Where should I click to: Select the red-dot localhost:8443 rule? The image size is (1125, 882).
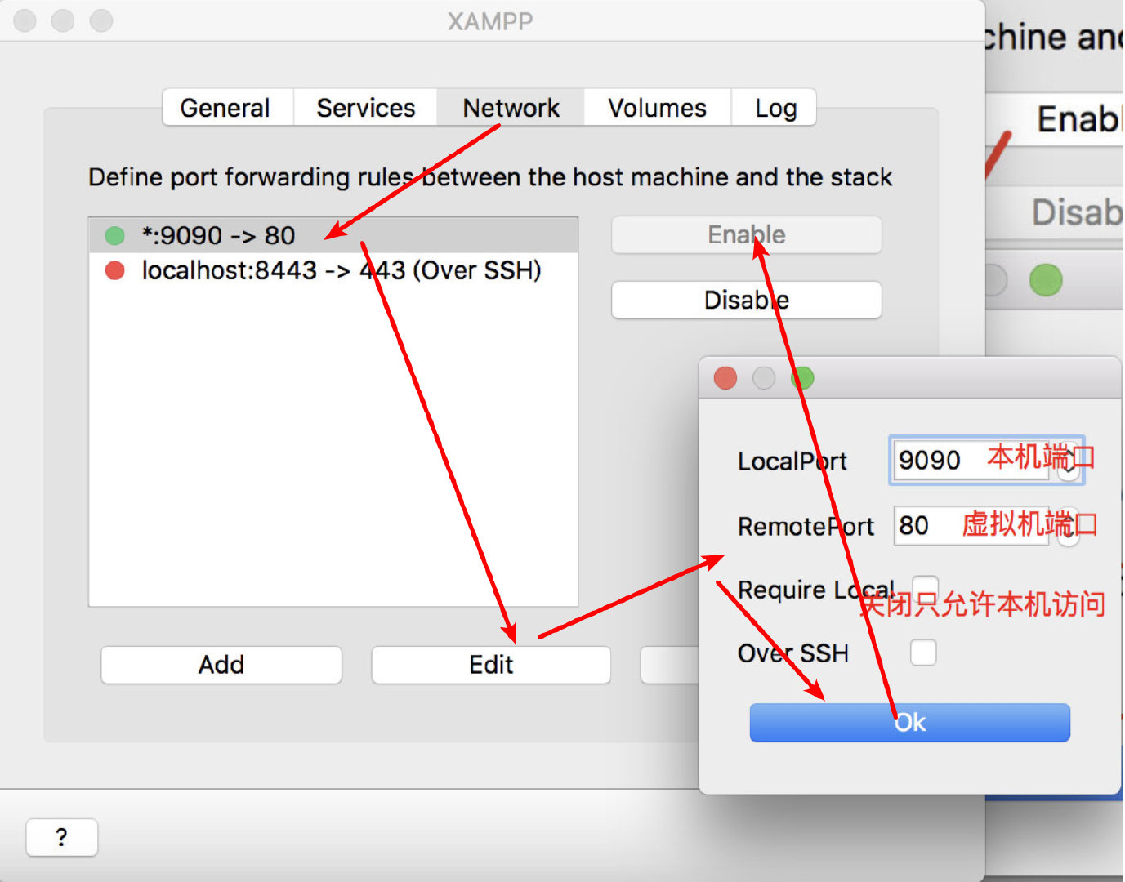click(333, 270)
